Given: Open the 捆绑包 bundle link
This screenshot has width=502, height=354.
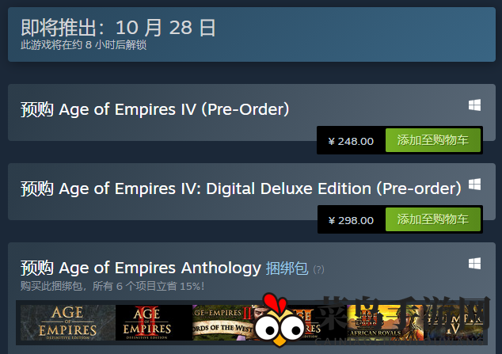Looking at the screenshot, I should pyautogui.click(x=287, y=268).
